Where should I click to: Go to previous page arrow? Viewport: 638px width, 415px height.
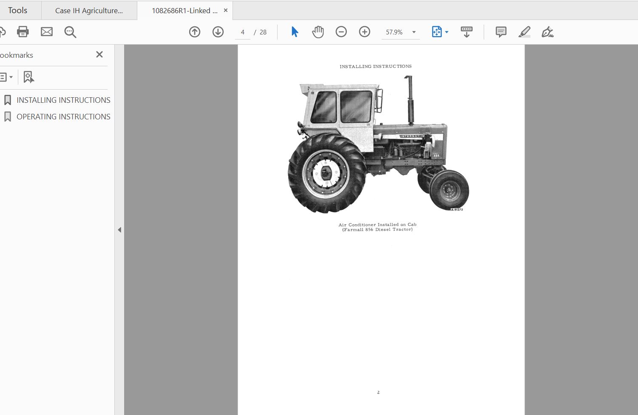[x=195, y=32]
